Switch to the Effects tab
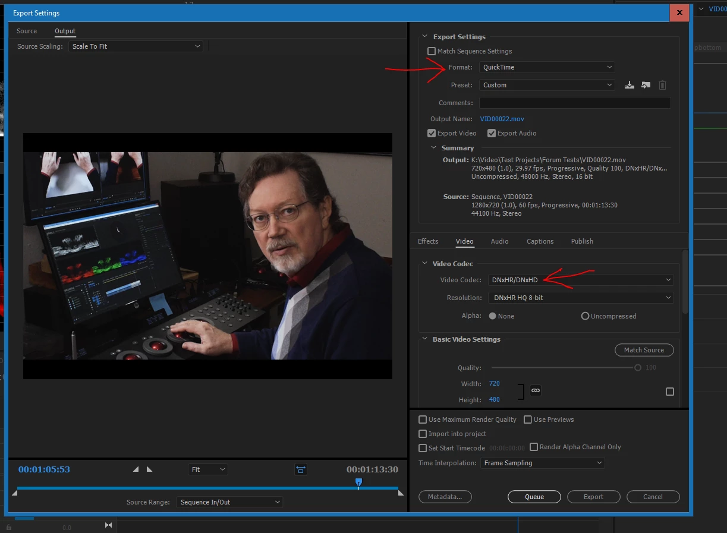727x533 pixels. tap(428, 241)
